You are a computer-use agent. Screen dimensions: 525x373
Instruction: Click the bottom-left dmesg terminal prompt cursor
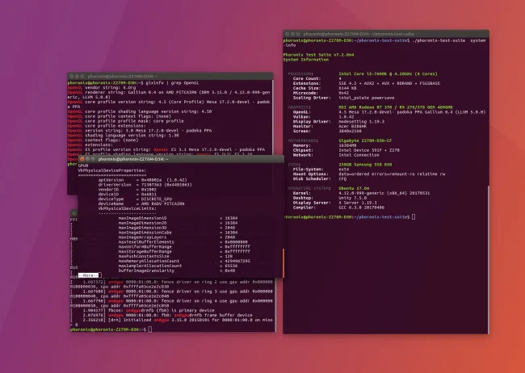150,329
